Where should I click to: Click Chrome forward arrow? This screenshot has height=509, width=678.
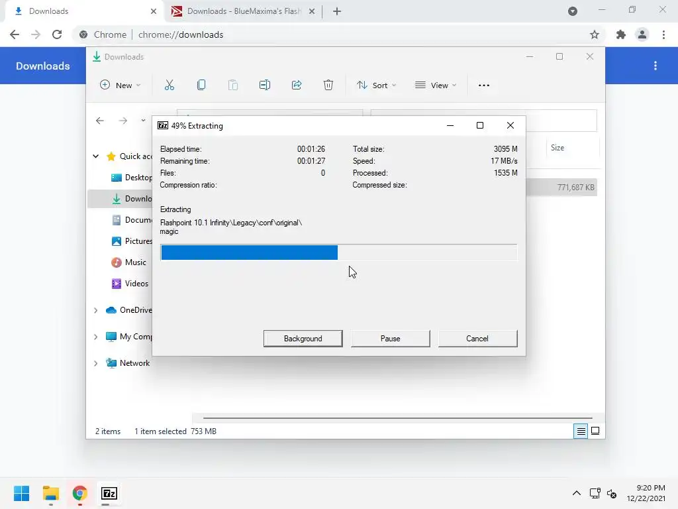pos(36,34)
